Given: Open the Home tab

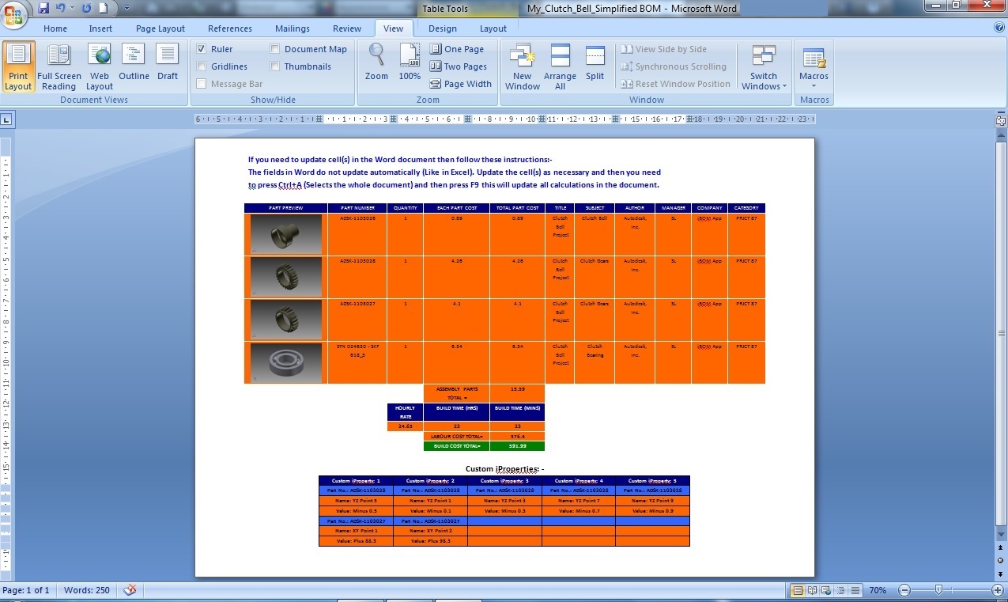Looking at the screenshot, I should (55, 28).
